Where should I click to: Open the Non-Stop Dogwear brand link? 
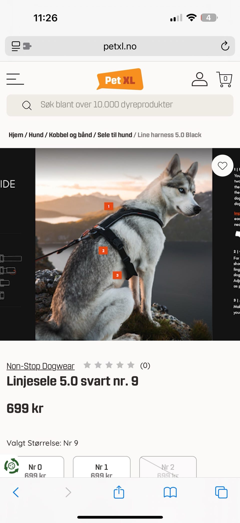pos(40,366)
